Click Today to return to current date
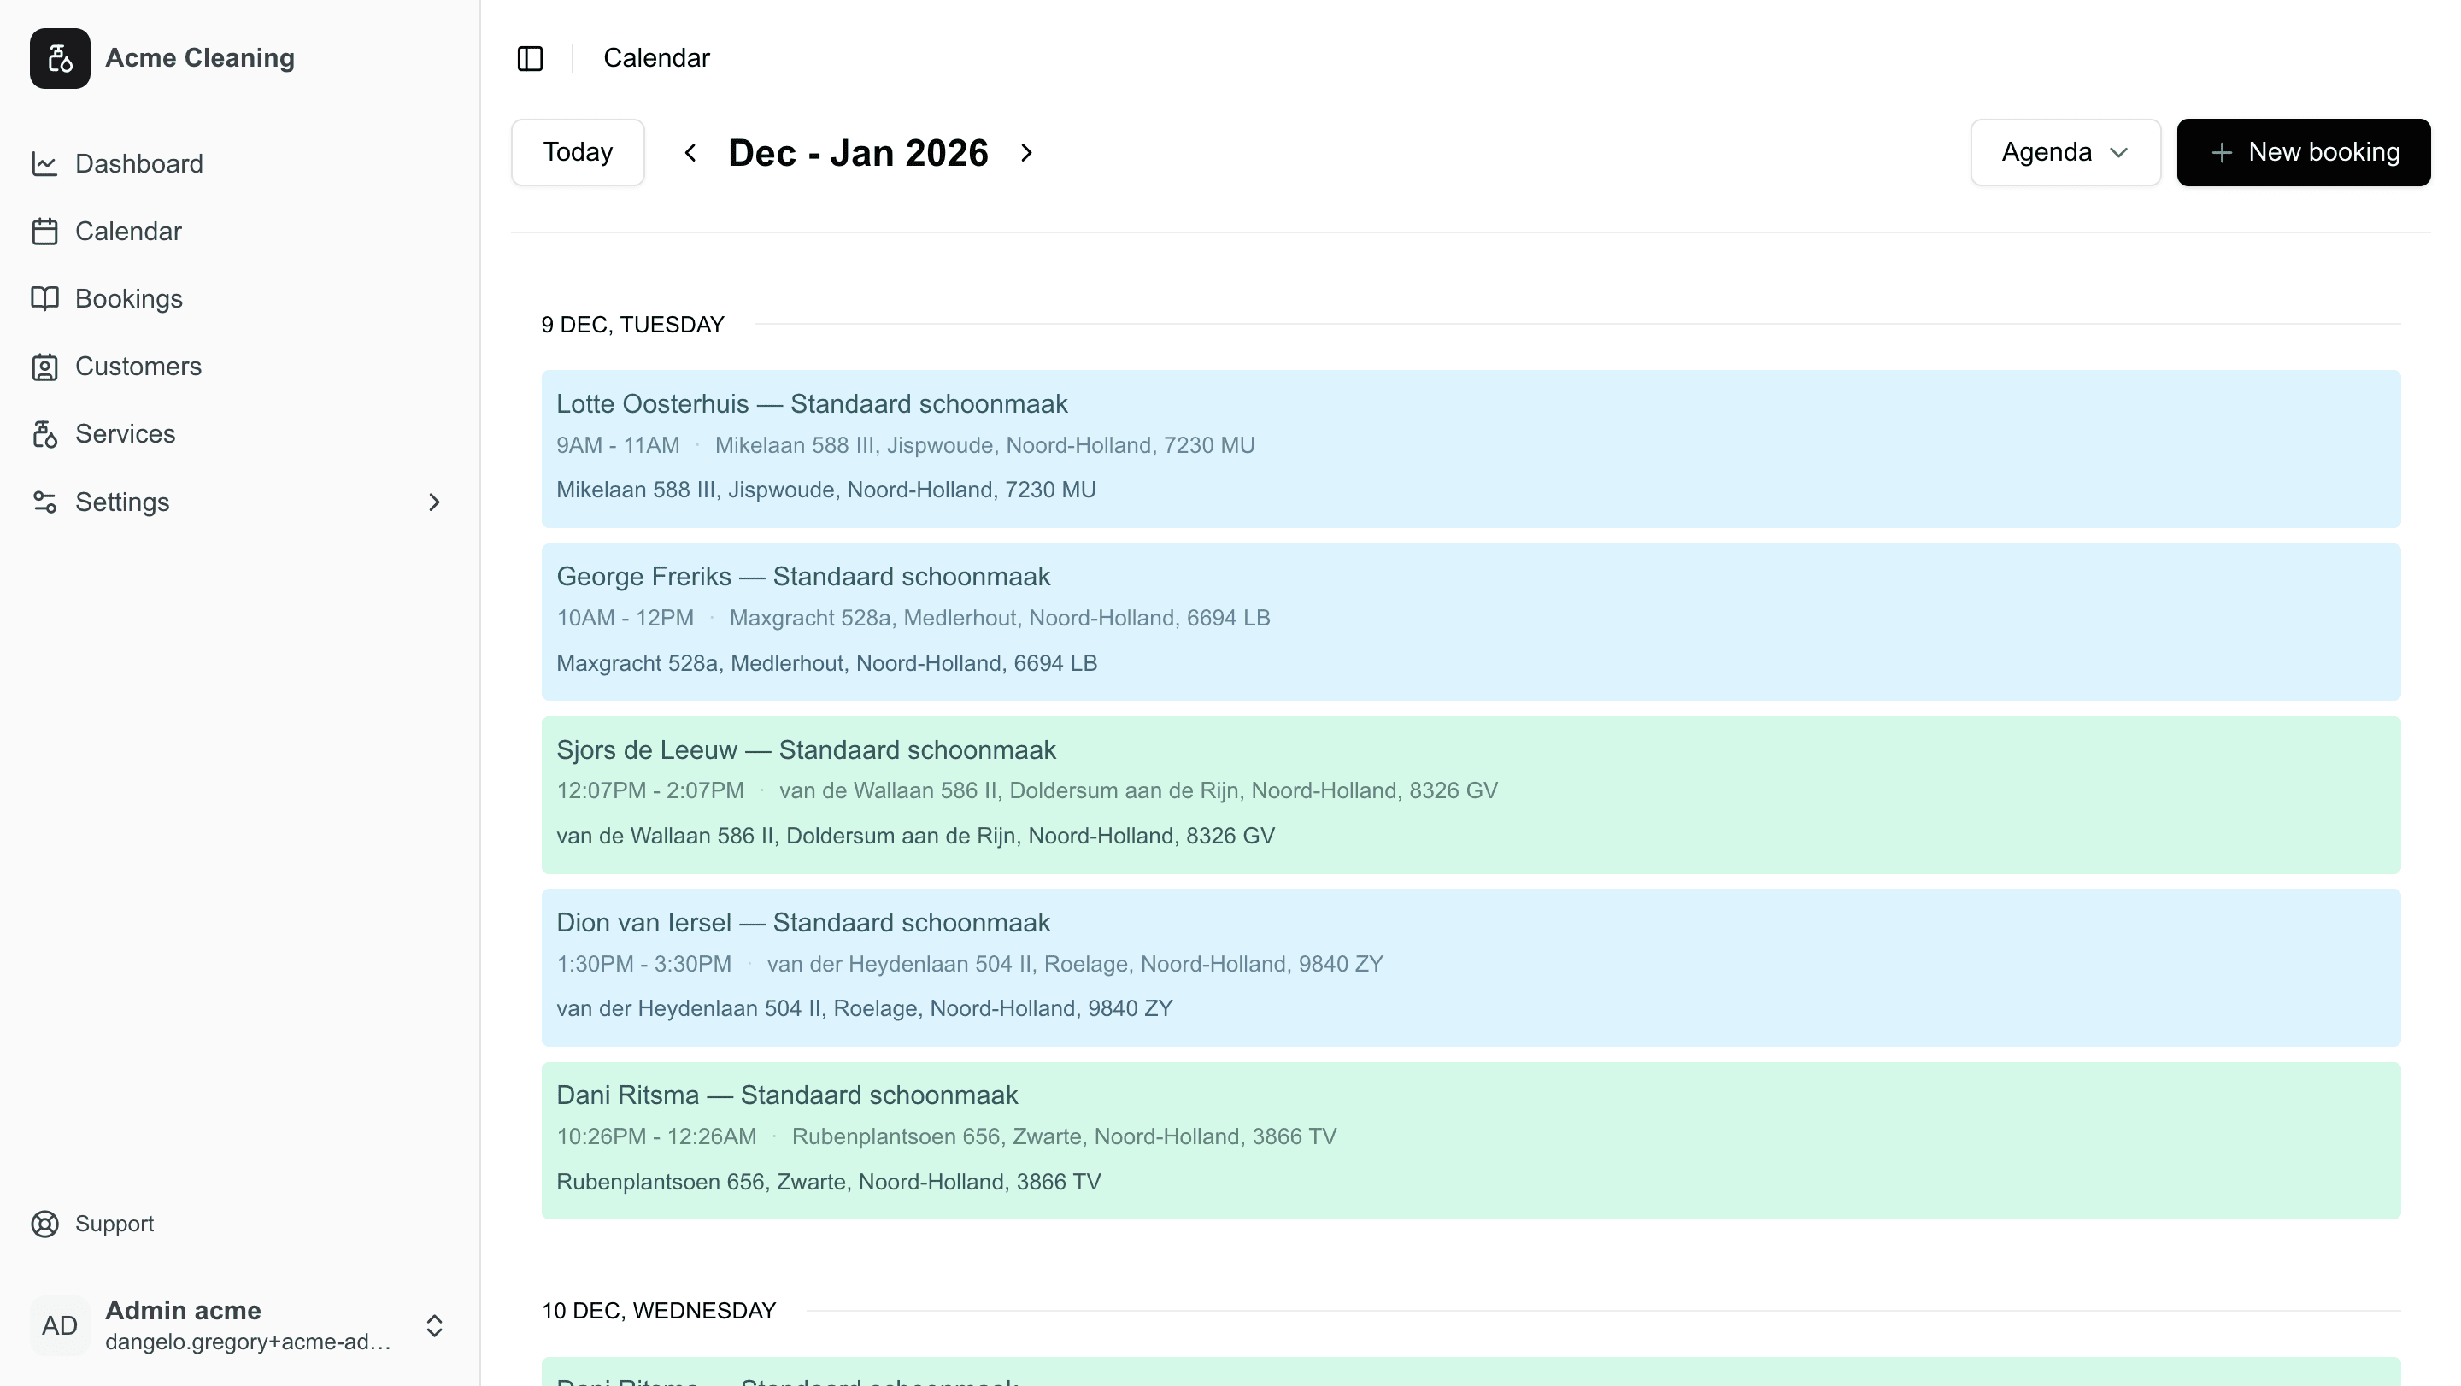2461x1386 pixels. [x=577, y=152]
